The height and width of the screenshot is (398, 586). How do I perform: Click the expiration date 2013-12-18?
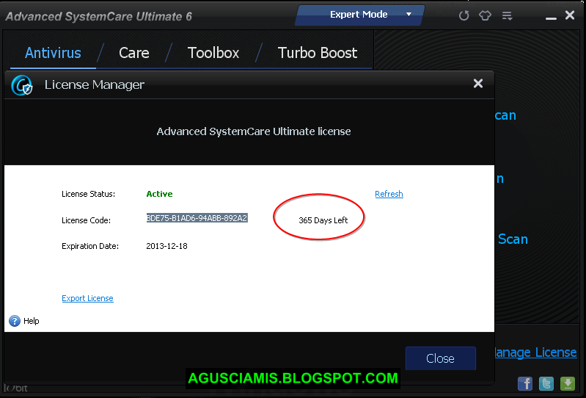(166, 246)
